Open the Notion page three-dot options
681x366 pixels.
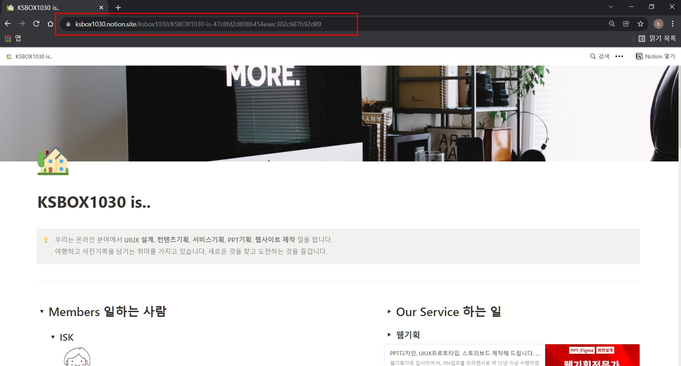tap(619, 56)
